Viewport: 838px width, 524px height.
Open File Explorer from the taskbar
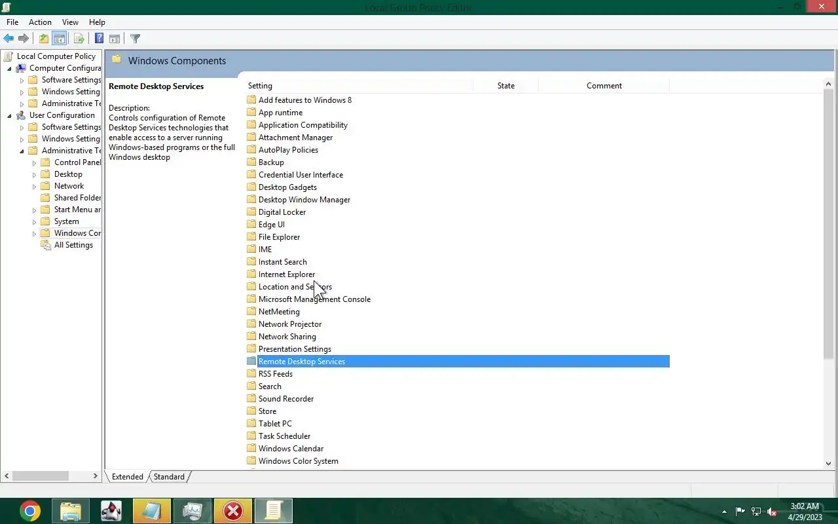pos(70,511)
